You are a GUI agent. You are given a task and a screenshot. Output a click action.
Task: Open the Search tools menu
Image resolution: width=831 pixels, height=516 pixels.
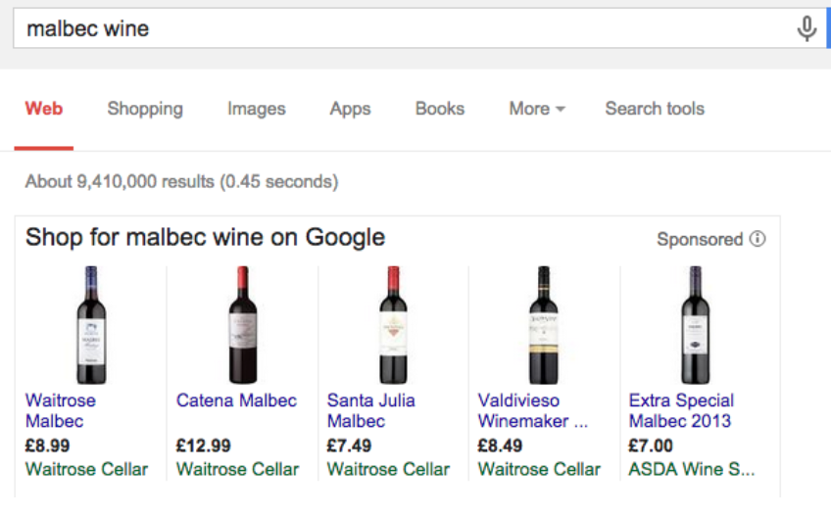click(655, 109)
